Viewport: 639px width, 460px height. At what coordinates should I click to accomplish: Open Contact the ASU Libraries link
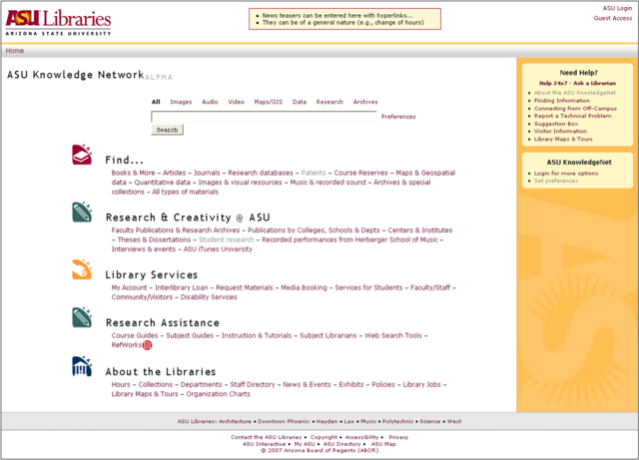point(267,437)
